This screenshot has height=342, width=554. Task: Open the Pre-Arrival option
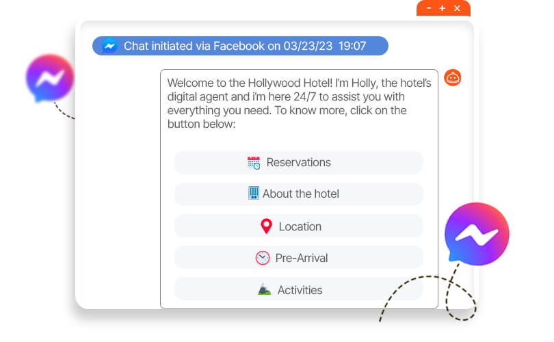coord(299,258)
